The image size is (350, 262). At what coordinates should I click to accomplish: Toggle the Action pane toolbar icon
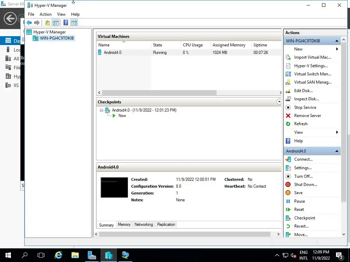[x=74, y=23]
